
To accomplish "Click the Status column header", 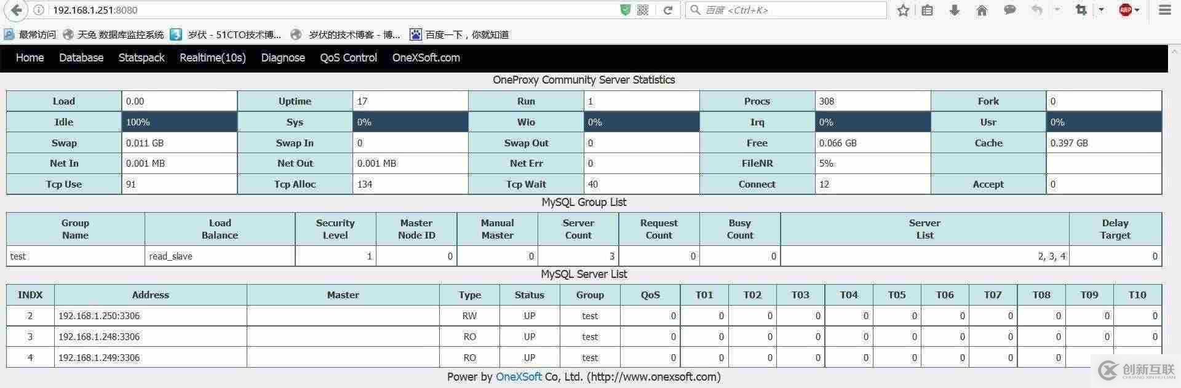I will (x=530, y=295).
